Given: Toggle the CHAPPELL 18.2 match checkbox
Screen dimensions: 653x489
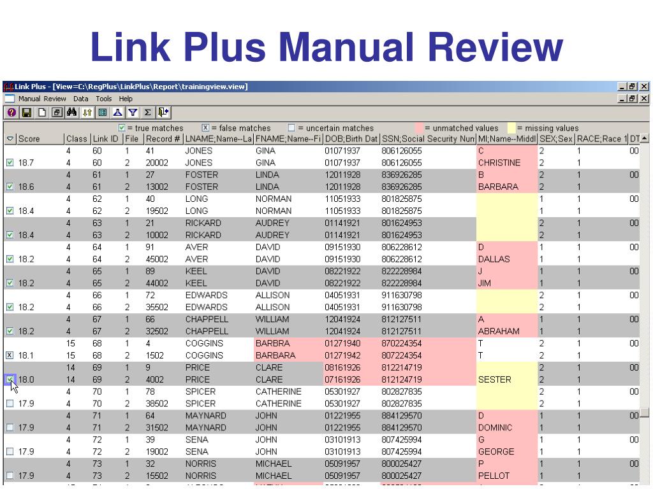Looking at the screenshot, I should tap(10, 332).
